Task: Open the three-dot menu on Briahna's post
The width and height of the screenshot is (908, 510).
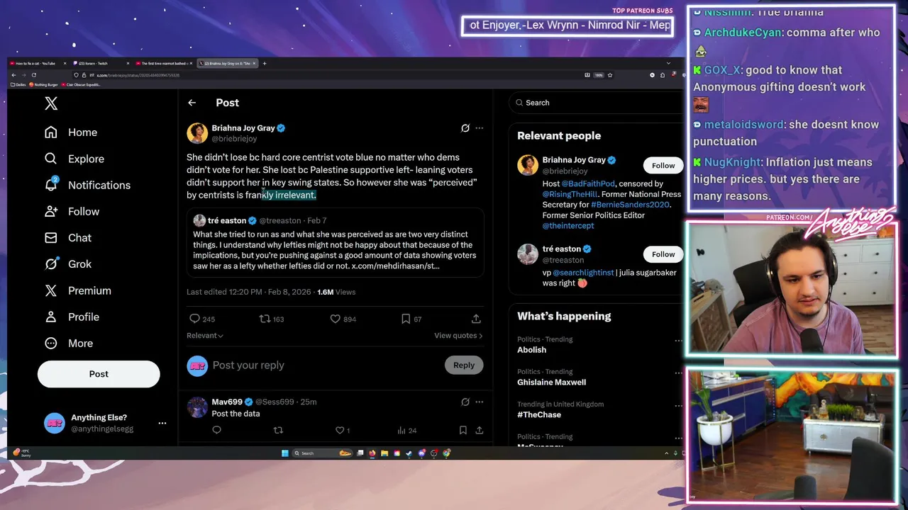Action: point(480,128)
